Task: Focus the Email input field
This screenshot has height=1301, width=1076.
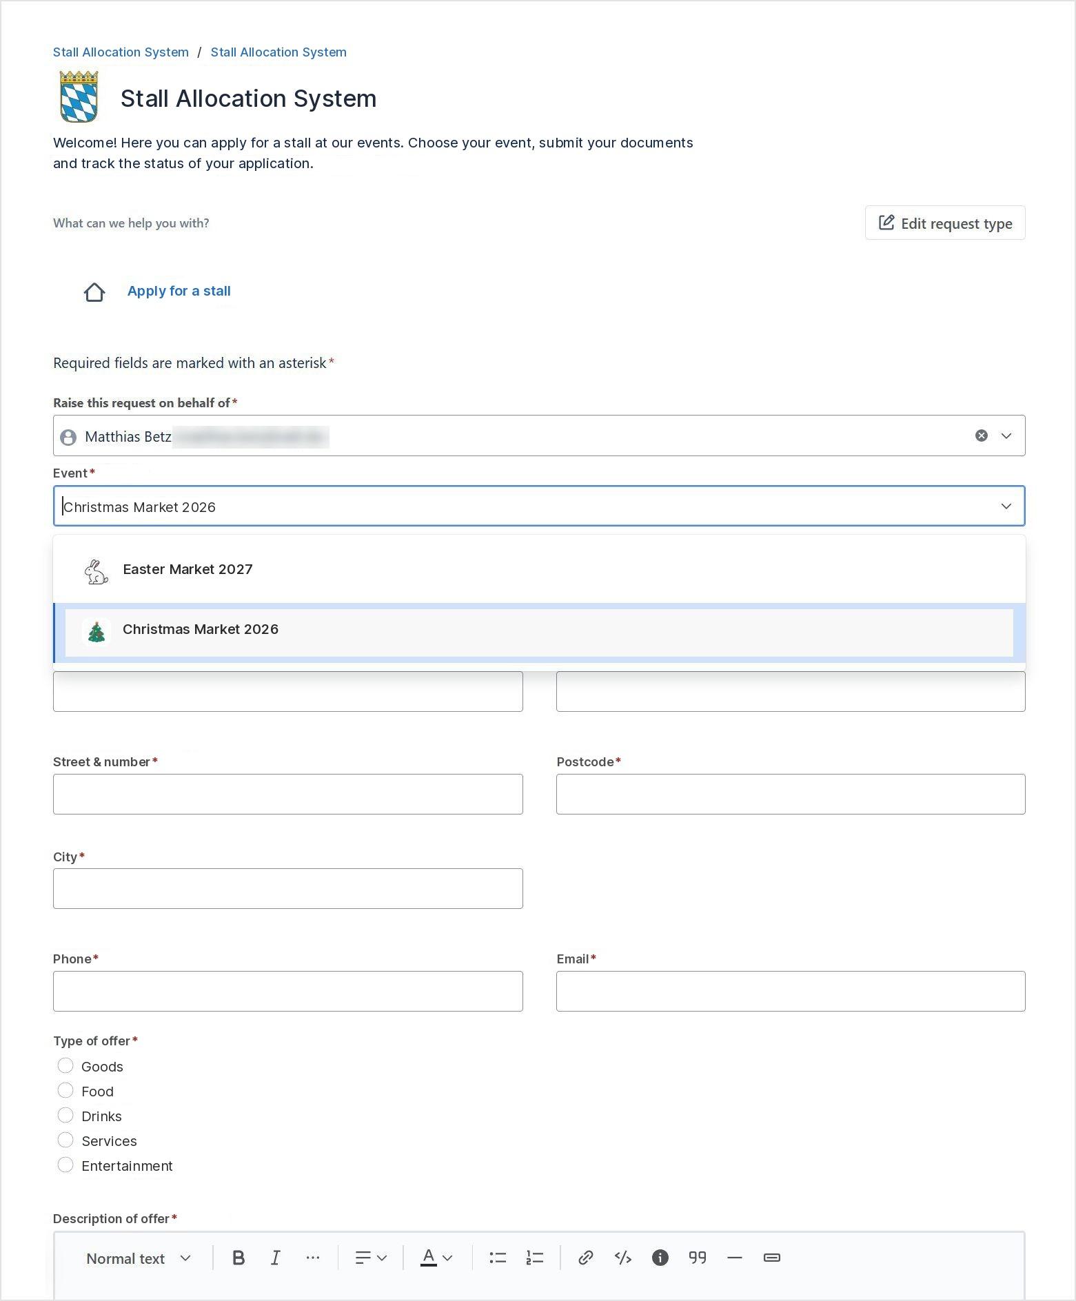Action: click(x=791, y=991)
